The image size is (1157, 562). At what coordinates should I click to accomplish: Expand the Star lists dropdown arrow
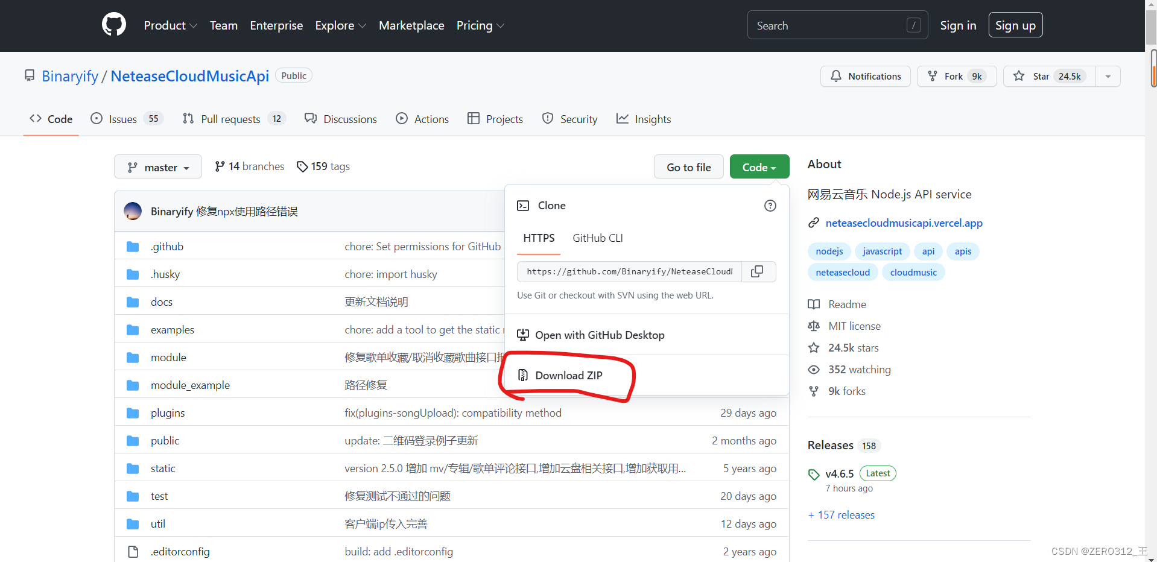[1108, 77]
